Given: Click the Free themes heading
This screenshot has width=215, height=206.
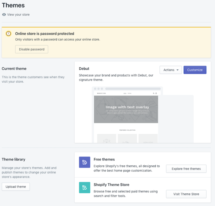Looking at the screenshot, I should pos(104,159).
